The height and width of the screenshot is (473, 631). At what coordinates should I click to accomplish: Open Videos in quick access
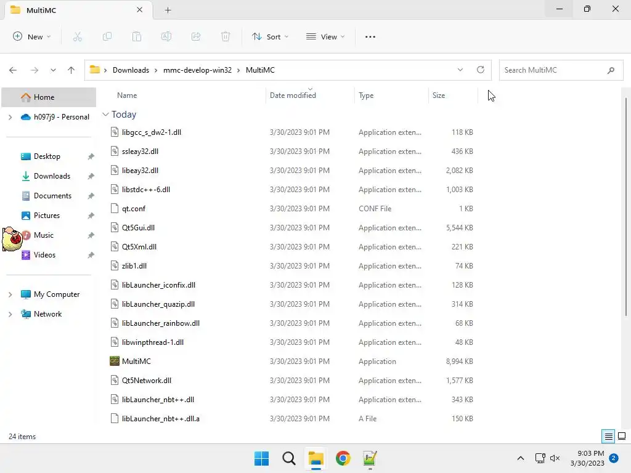point(44,254)
